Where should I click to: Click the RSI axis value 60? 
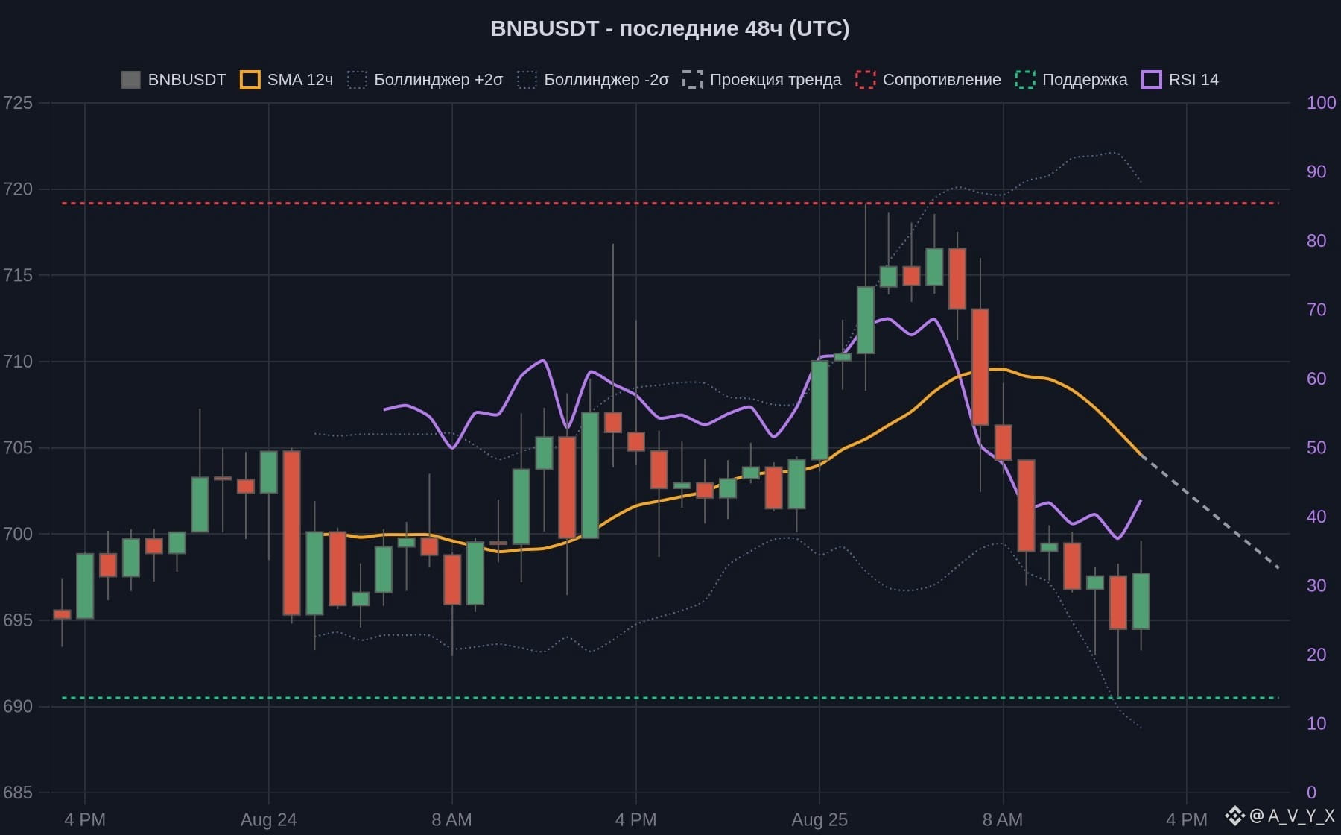click(1316, 379)
